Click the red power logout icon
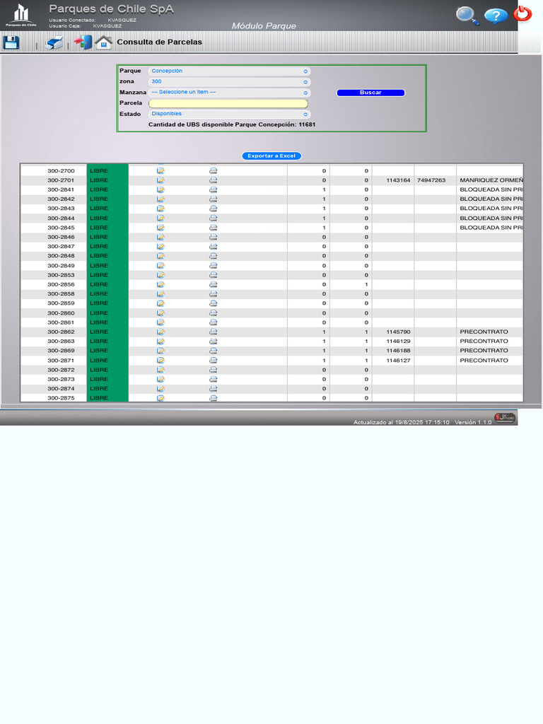 click(522, 14)
